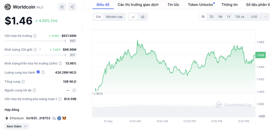Click the Ethereum logo icon

7,118
